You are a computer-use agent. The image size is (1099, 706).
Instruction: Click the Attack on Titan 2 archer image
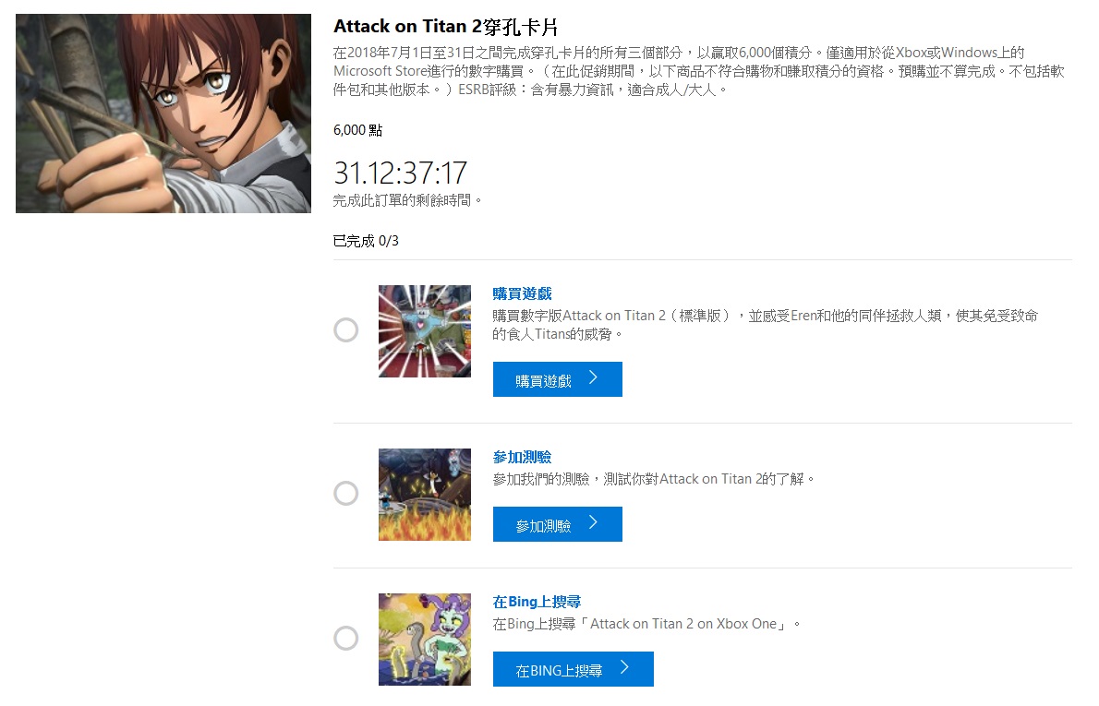pos(163,114)
